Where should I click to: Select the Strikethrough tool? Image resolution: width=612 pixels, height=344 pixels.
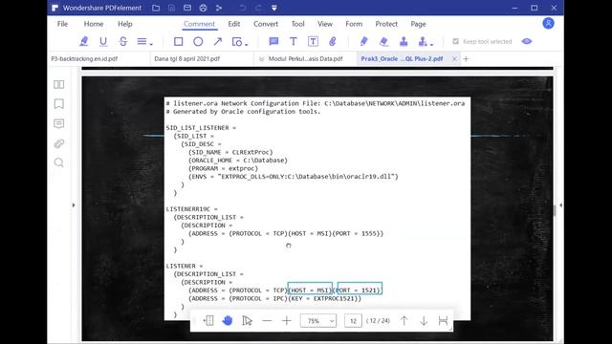[123, 41]
